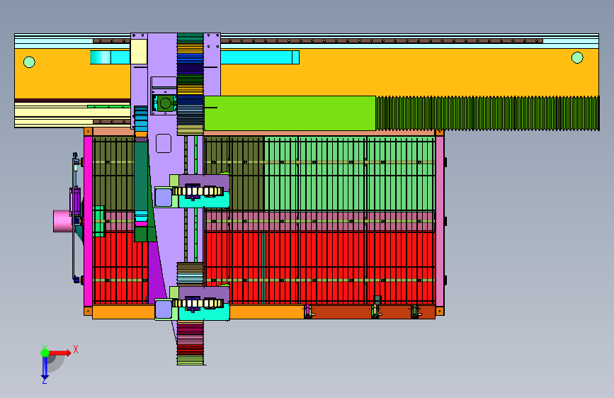Pick the left circular hole on the yellow beam
This screenshot has height=398, width=614.
29,62
